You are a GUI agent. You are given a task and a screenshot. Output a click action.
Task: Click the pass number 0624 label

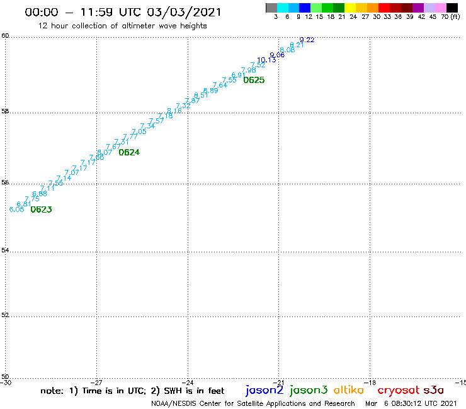(x=129, y=152)
